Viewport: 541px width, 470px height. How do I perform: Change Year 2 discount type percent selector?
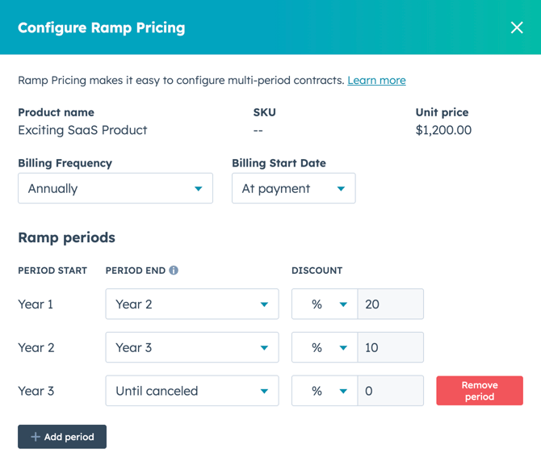325,347
